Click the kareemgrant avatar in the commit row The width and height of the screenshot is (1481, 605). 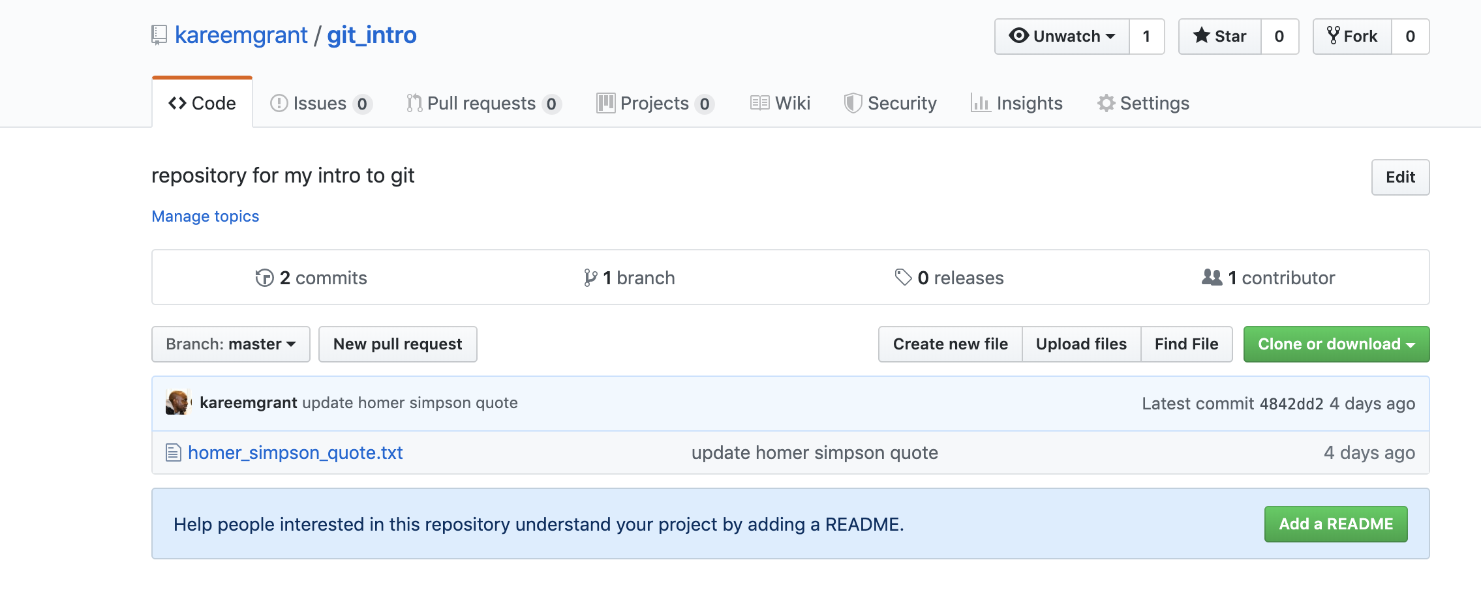tap(177, 403)
